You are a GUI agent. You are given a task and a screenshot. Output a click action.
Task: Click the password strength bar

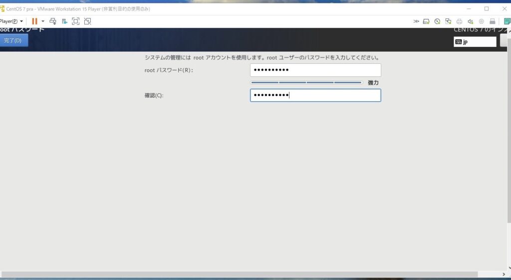click(306, 83)
